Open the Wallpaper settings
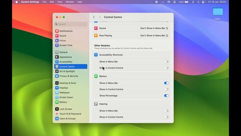 point(63,93)
